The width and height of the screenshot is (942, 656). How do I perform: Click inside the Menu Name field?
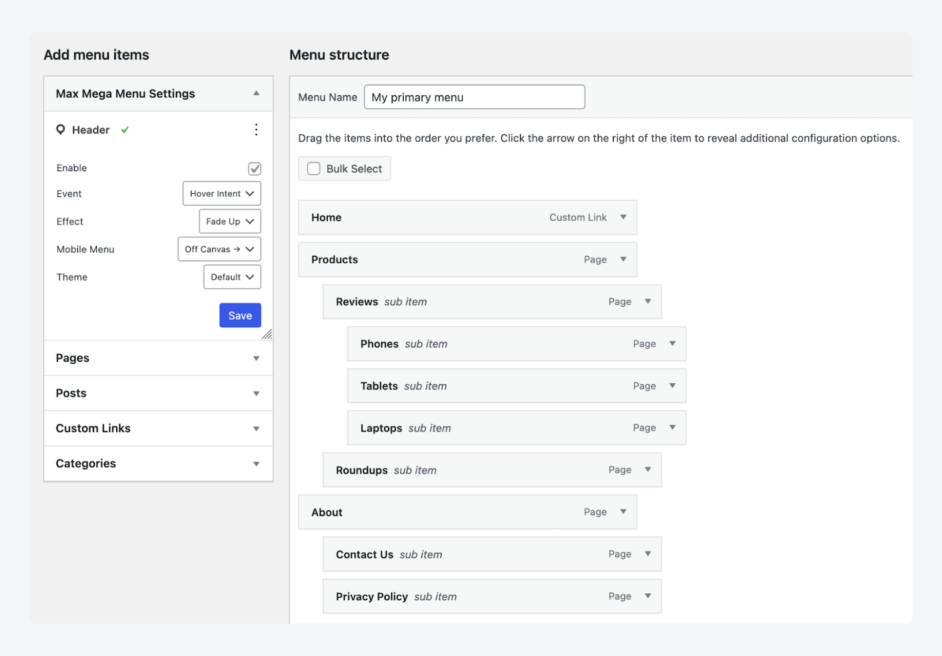474,97
